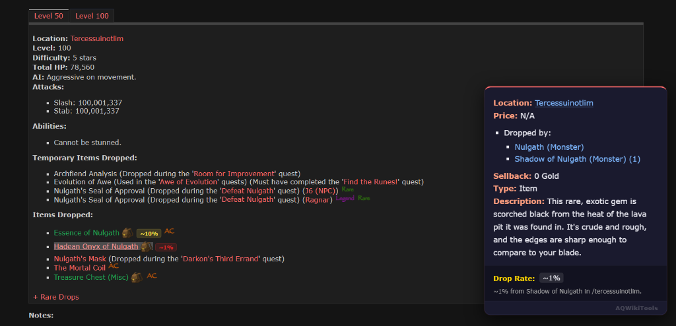The width and height of the screenshot is (676, 326).
Task: Open Nulgath's Mask item link
Action: coord(80,259)
